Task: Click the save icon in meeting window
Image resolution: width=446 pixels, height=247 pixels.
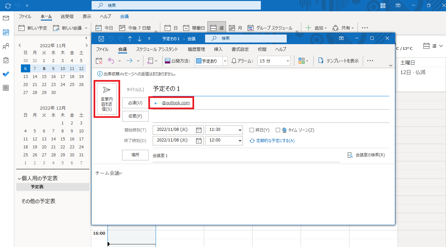Action: (x=101, y=39)
